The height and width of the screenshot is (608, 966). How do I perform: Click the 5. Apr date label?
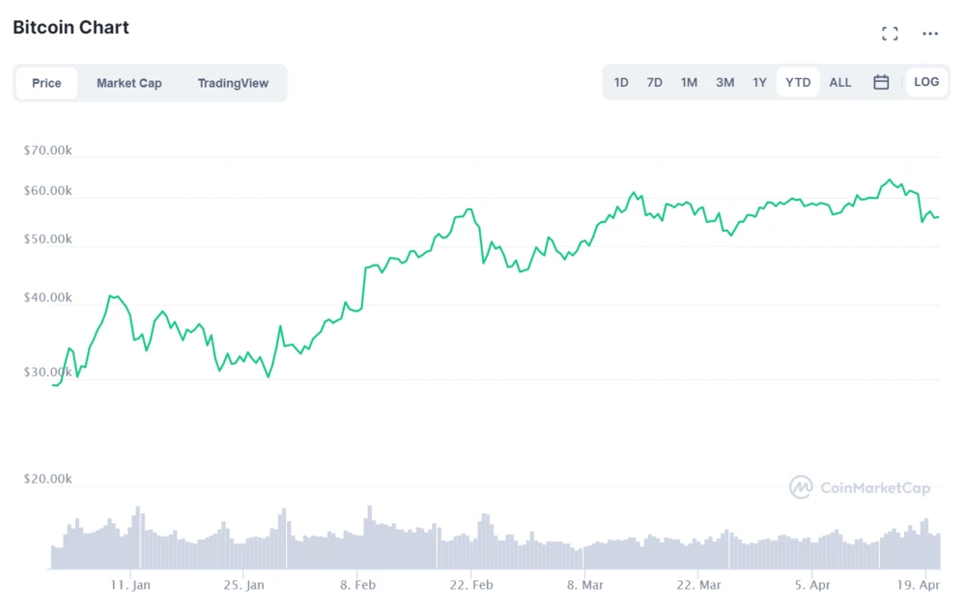tap(812, 585)
